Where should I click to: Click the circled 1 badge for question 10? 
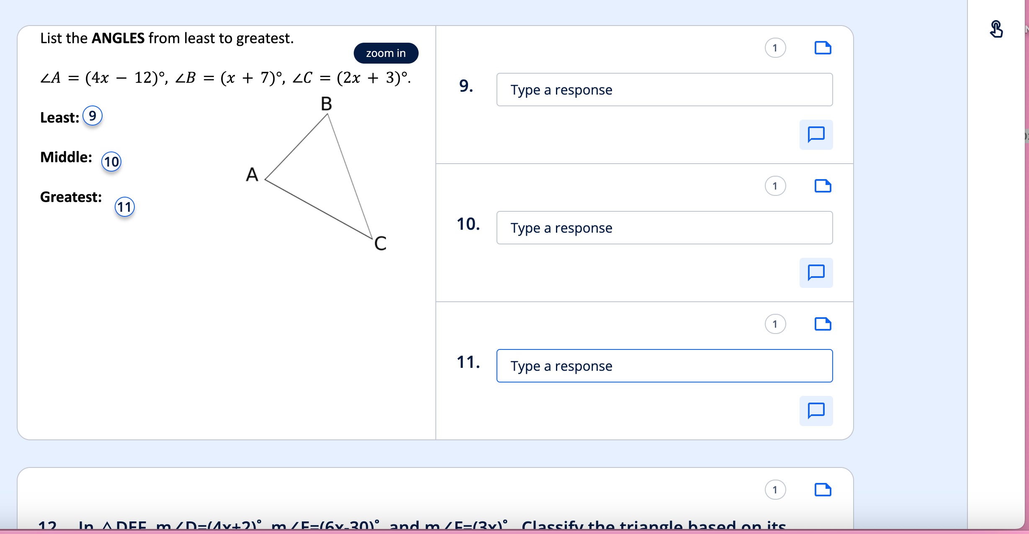click(775, 186)
